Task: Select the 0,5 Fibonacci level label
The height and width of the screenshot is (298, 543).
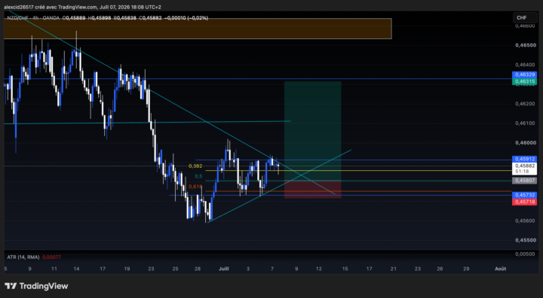Action: [x=198, y=176]
